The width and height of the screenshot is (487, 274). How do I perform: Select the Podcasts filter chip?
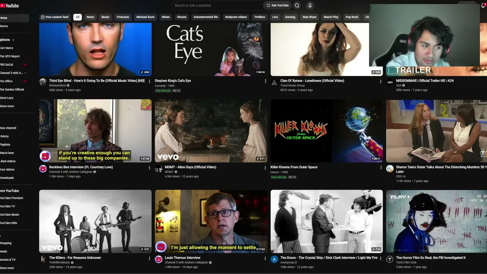123,17
